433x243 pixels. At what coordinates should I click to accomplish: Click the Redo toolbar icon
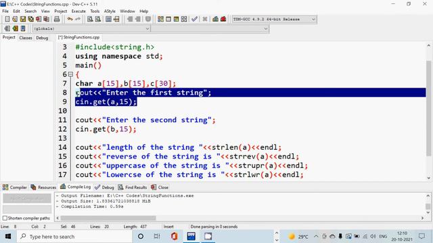78,19
